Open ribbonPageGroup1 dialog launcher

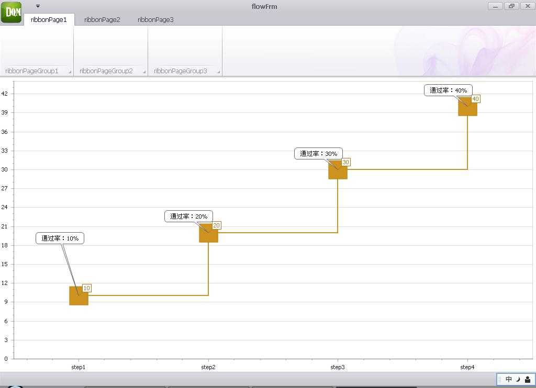coord(70,72)
